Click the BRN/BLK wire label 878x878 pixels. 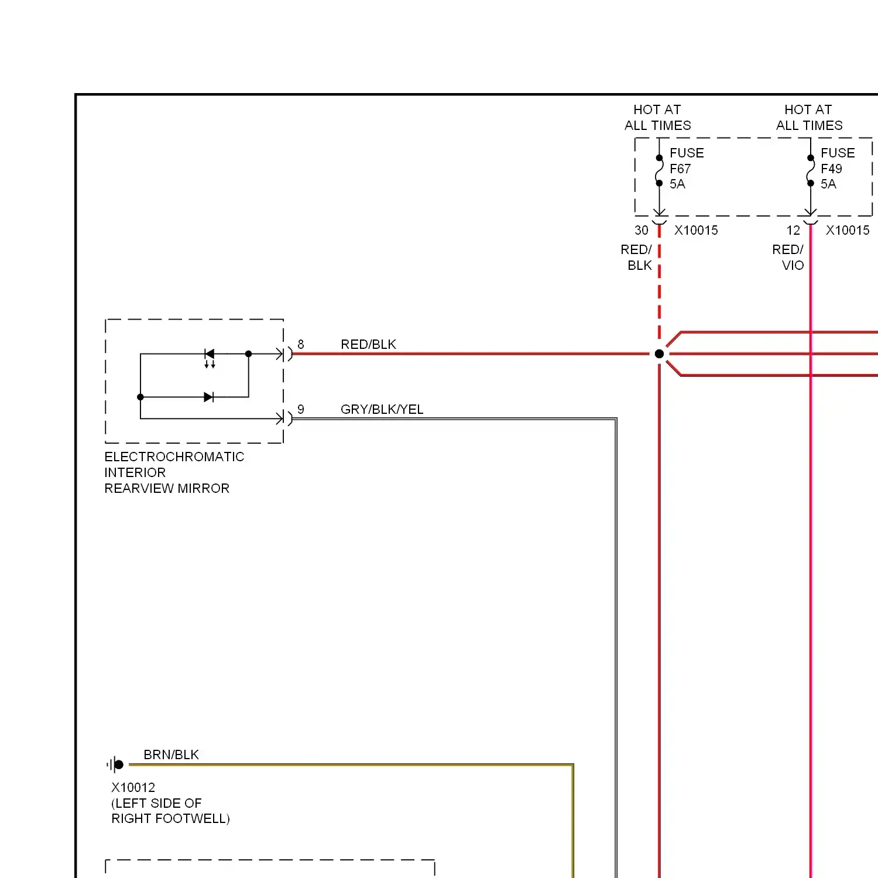(172, 754)
